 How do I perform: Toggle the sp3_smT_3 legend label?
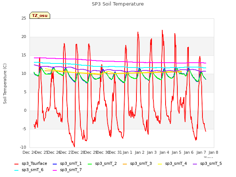[141, 164]
